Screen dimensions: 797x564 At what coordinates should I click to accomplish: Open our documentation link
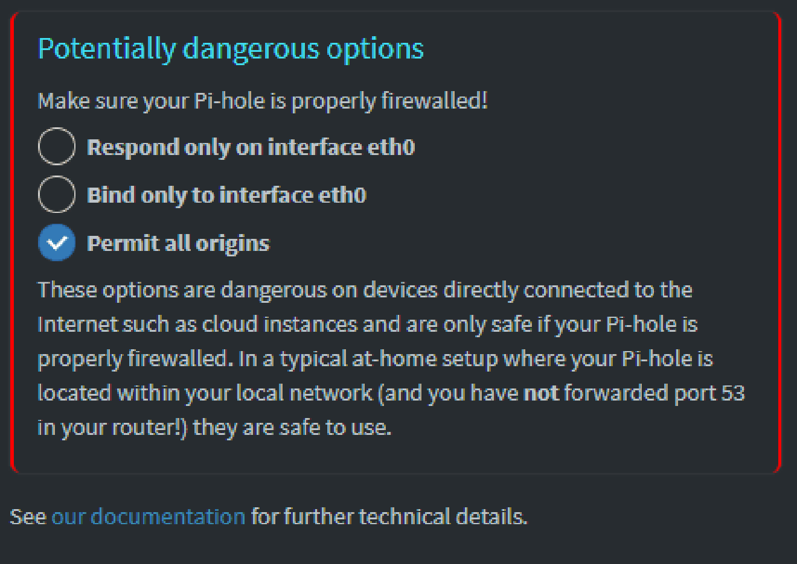147,516
